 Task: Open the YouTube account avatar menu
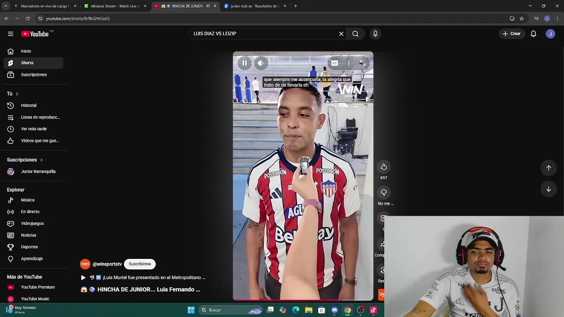(x=550, y=34)
